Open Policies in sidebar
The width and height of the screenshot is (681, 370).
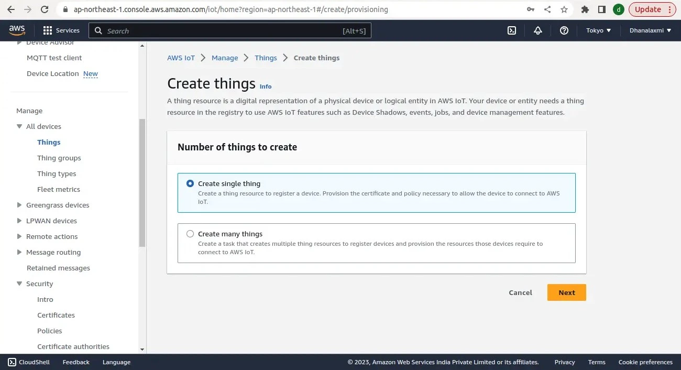[50, 331]
